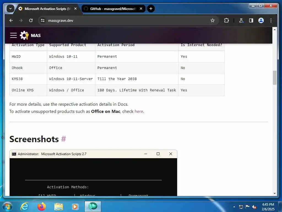This screenshot has height=212, width=282.
Task: Close the browser window
Action: (271, 6)
